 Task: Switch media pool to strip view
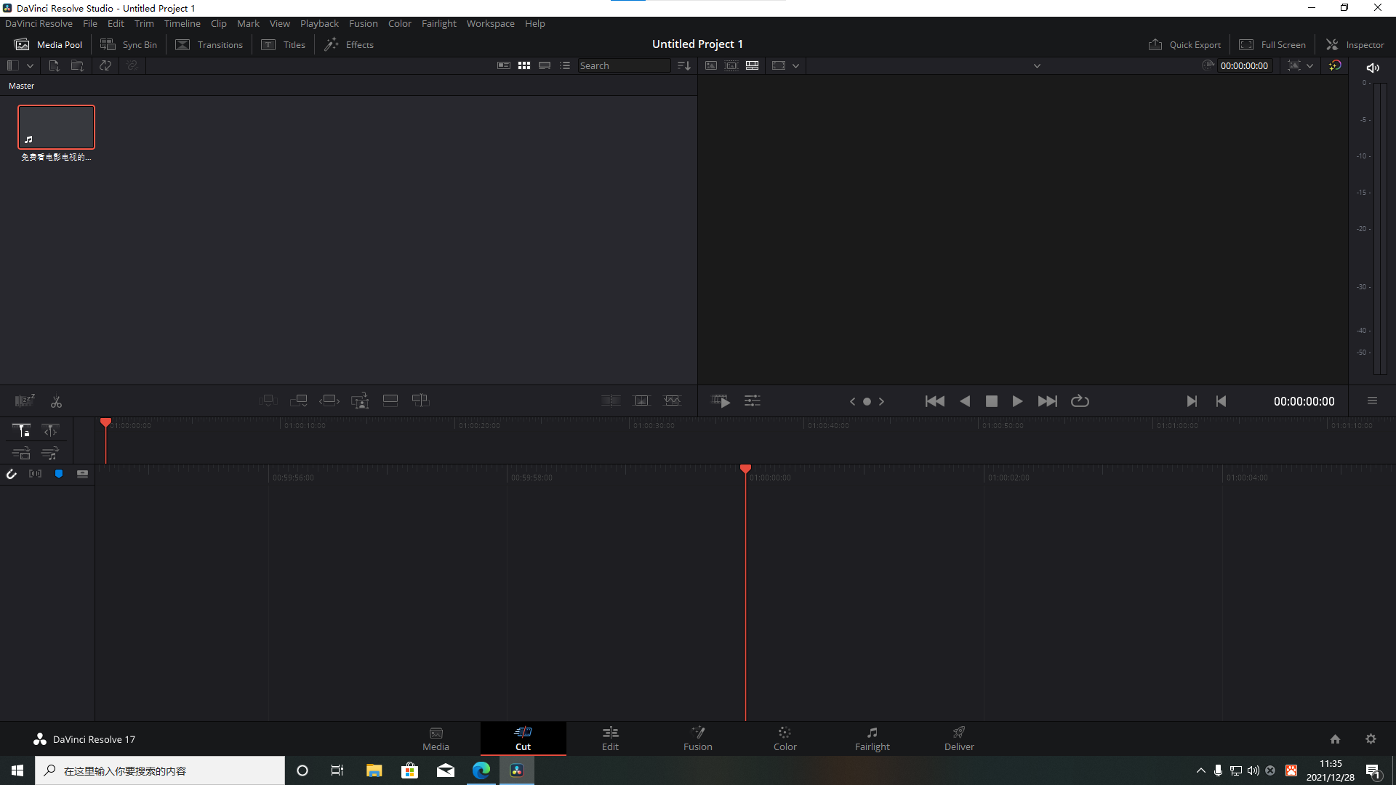(545, 65)
